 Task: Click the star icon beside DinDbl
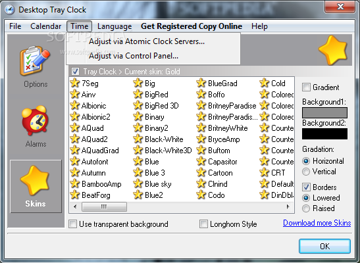click(x=264, y=195)
